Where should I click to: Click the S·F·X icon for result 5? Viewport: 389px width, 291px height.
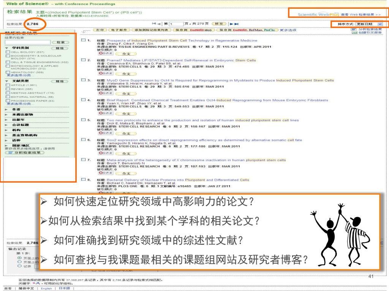click(105, 133)
